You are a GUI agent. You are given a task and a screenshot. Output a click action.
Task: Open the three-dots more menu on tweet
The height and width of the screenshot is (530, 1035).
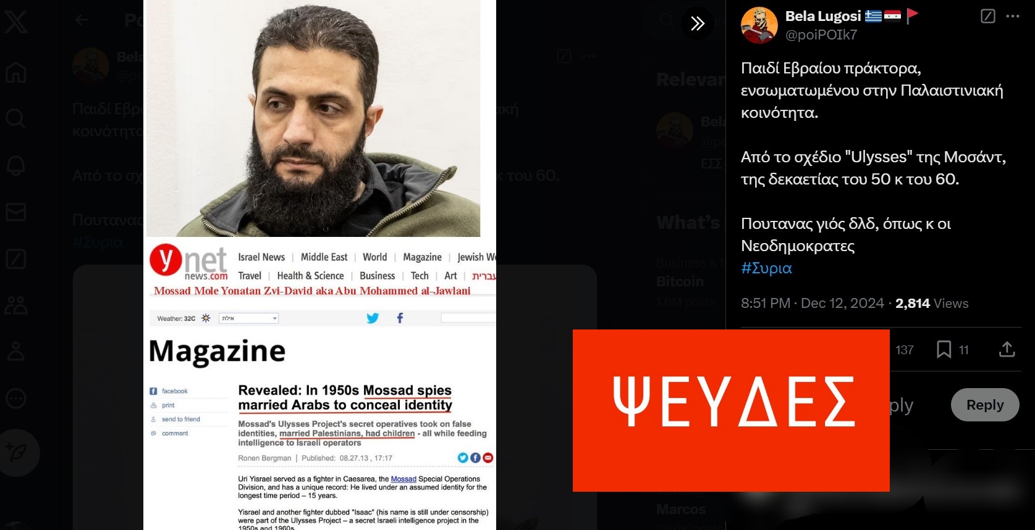(1013, 17)
